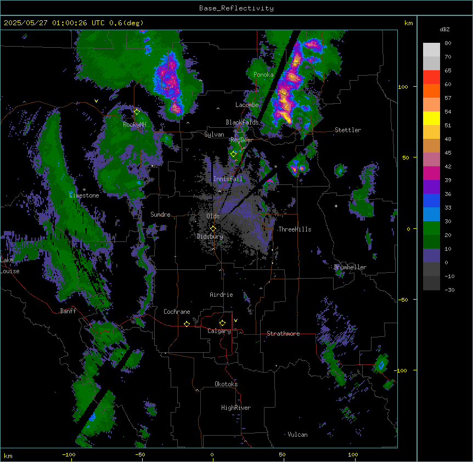Select the darkest grey -10 to -30 swatch
The image size is (473, 462).
431,283
